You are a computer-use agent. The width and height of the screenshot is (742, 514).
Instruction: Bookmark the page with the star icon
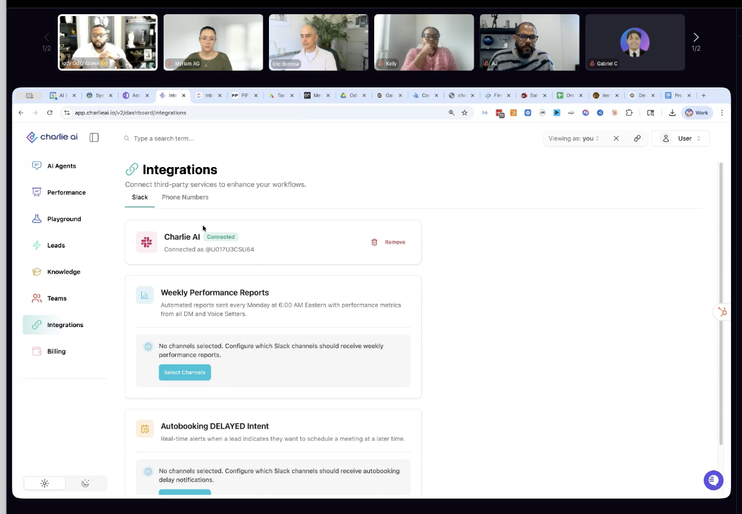[464, 112]
